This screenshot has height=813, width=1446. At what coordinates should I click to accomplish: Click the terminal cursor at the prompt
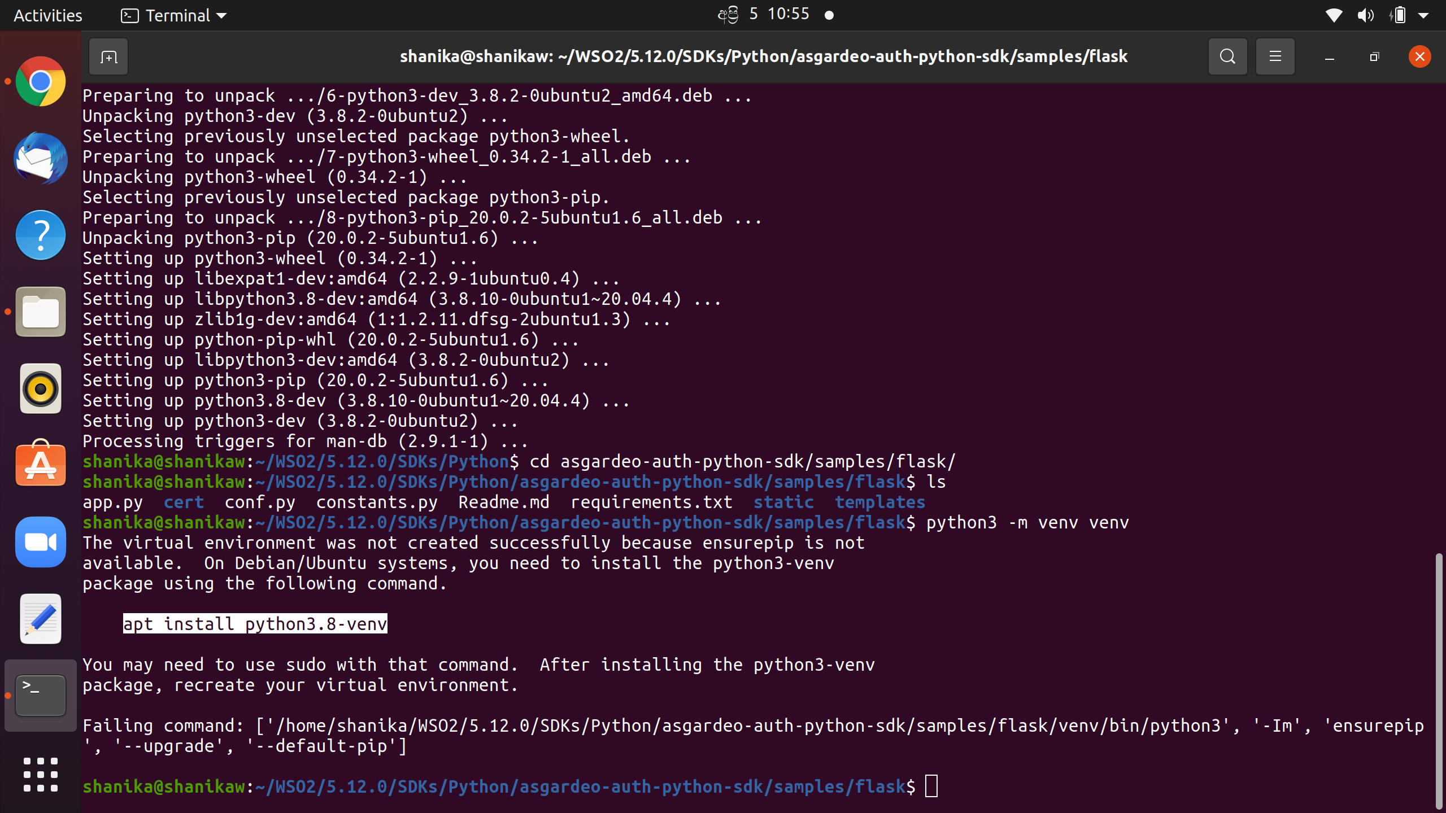[931, 786]
